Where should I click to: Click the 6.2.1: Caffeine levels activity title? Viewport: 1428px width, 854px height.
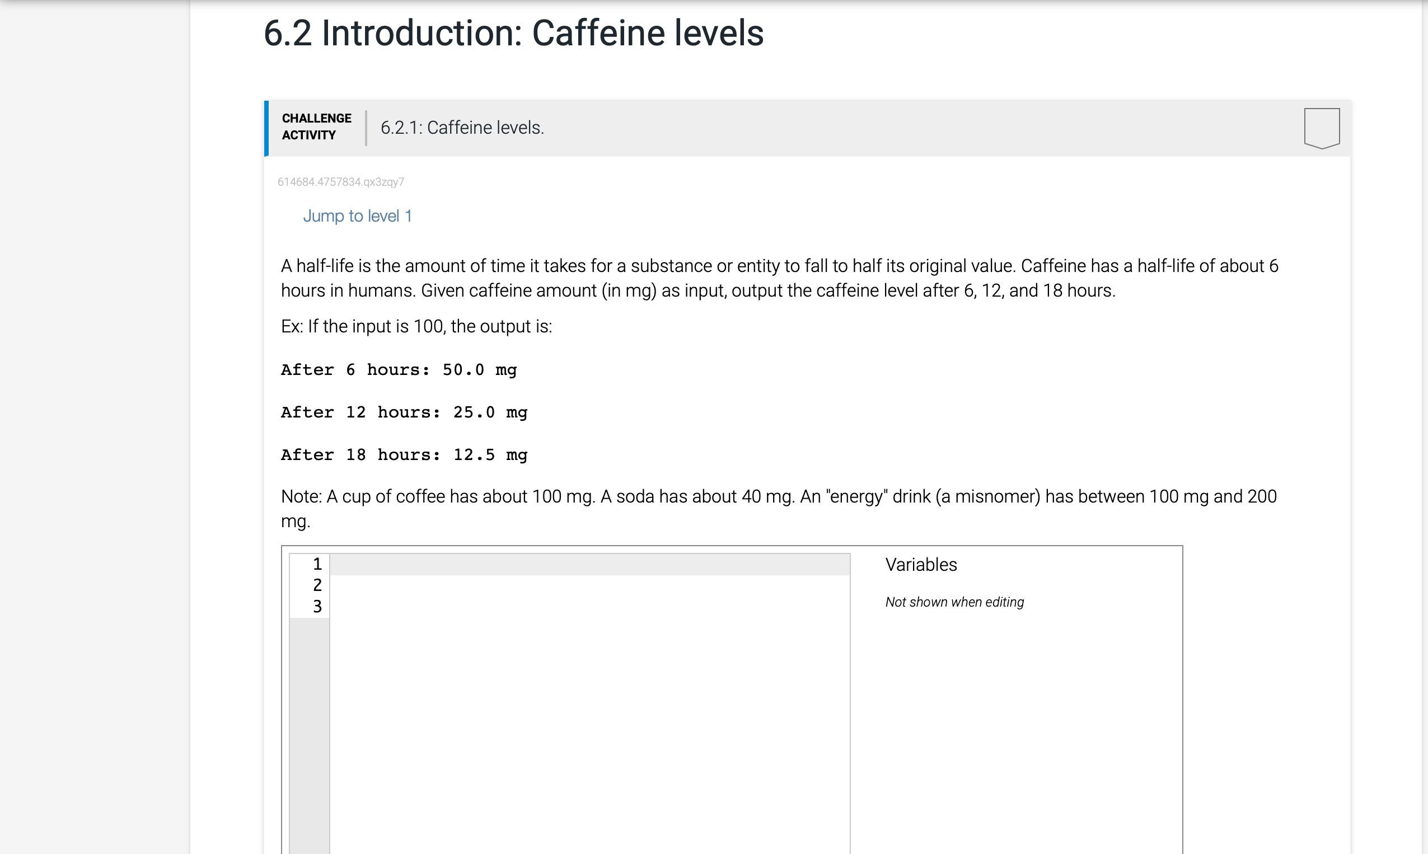tap(462, 128)
